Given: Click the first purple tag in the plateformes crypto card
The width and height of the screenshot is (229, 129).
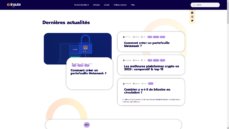Looking at the screenshot, I should pos(150,60).
